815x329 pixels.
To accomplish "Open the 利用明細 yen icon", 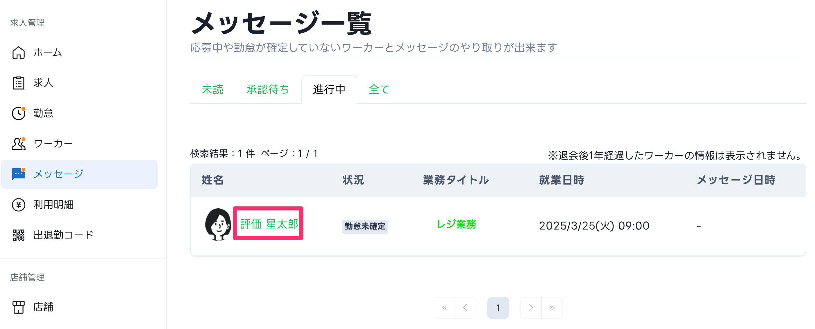I will point(18,205).
